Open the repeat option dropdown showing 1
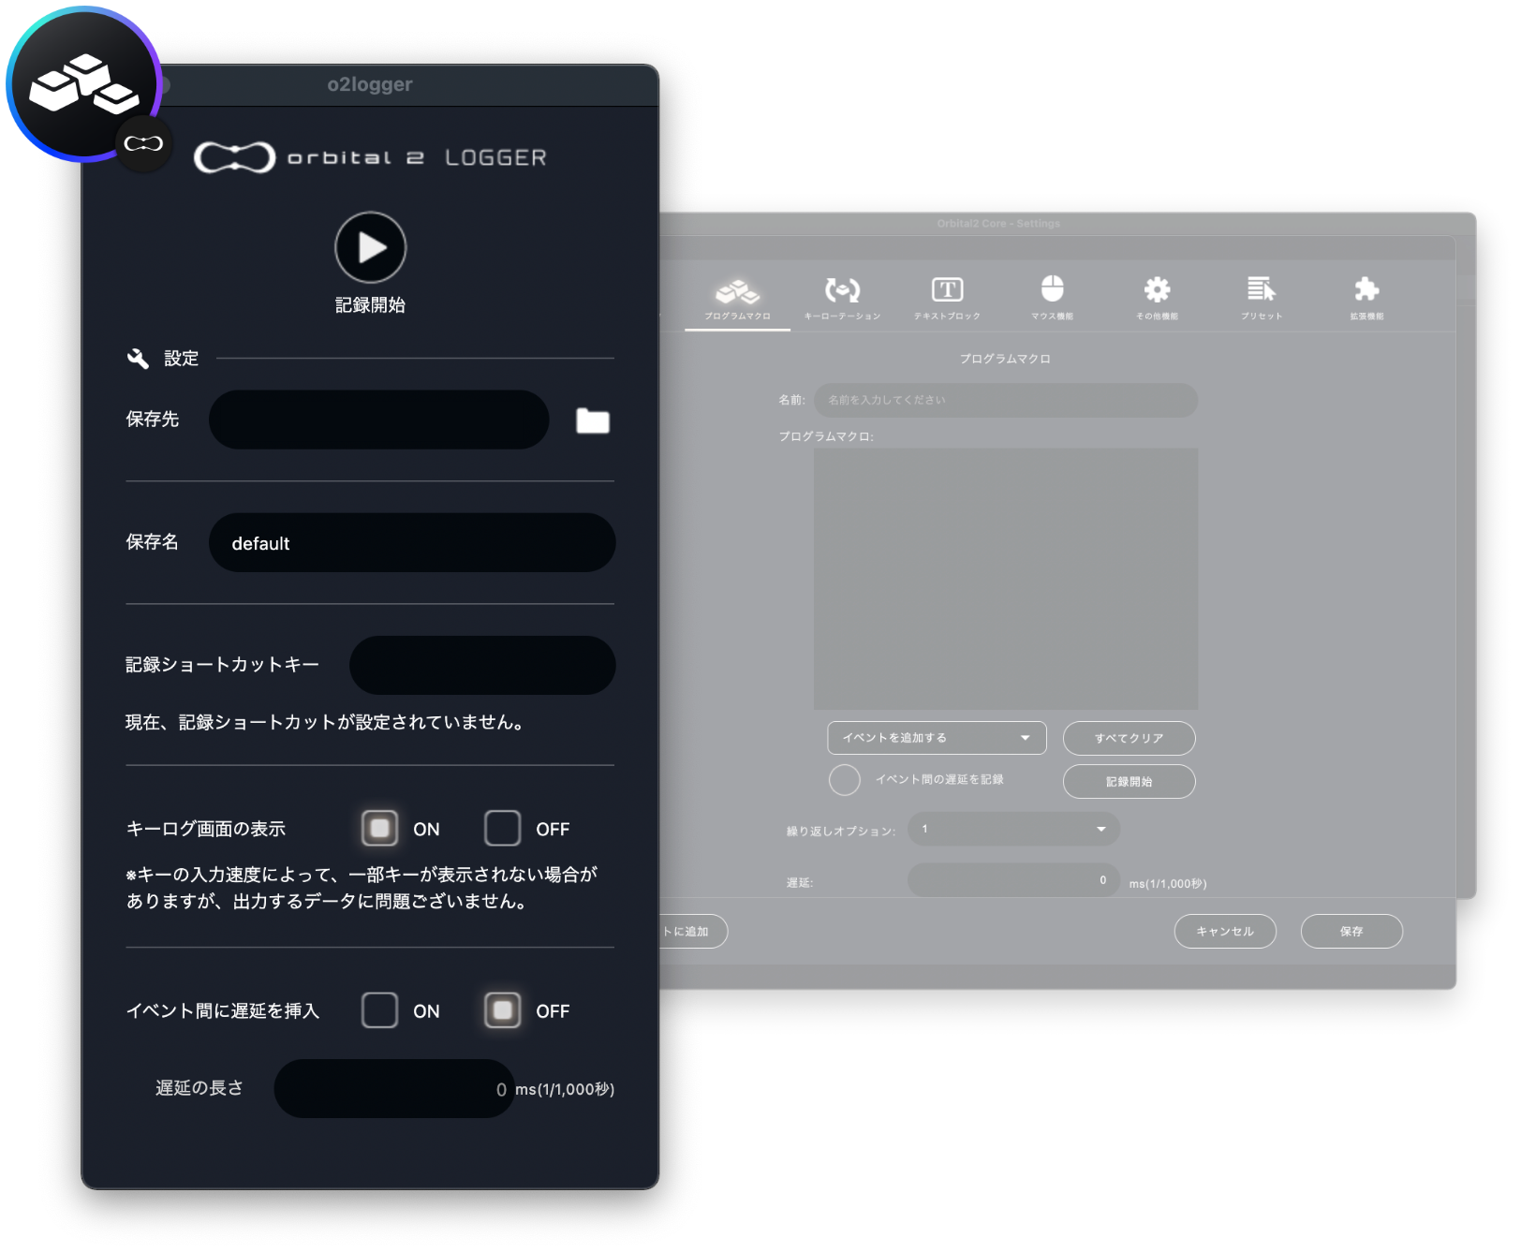Viewport: 1521px width, 1252px height. coord(1013,829)
